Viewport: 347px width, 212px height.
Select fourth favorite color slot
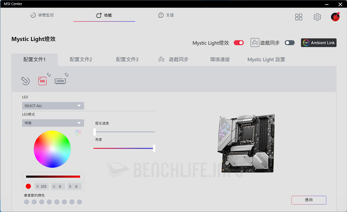(49, 202)
